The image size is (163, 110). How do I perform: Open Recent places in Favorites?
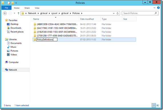click(17, 32)
